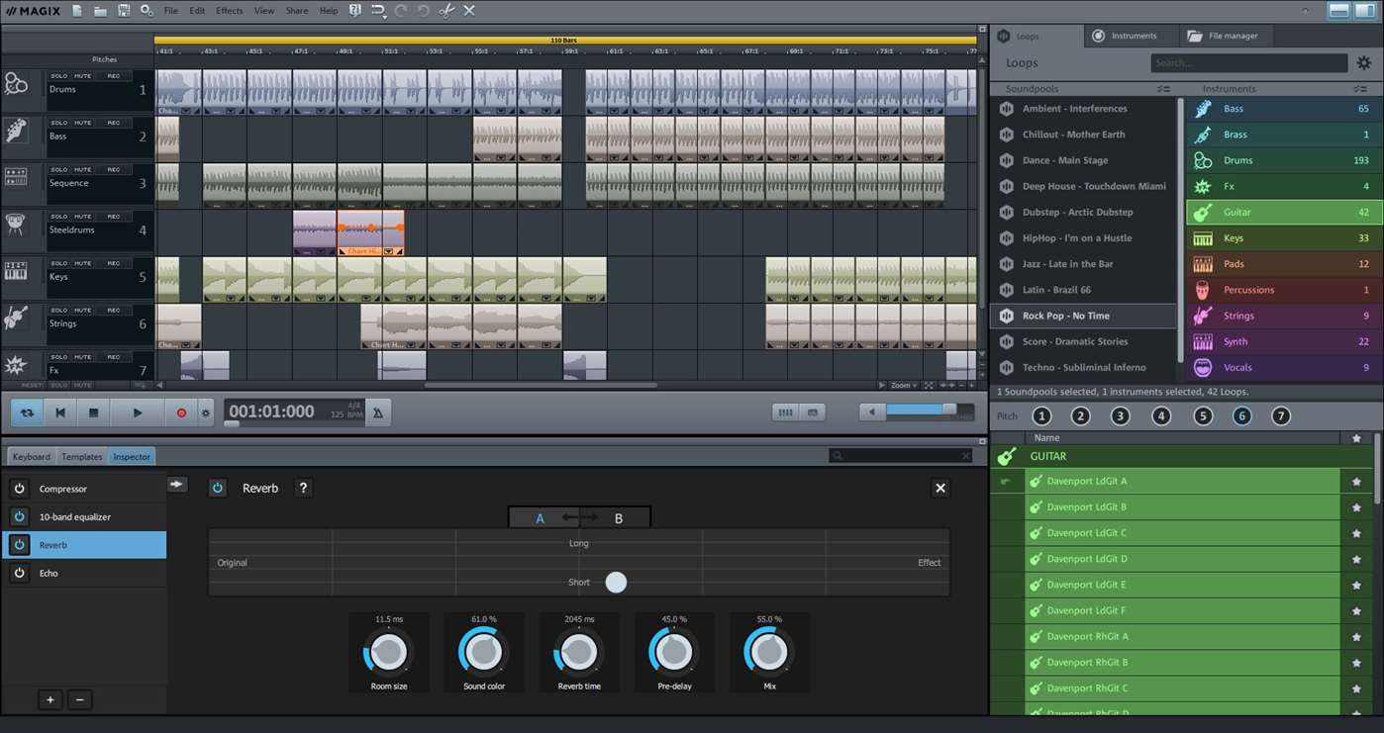The width and height of the screenshot is (1384, 733).
Task: Favorite the Davenport LdGit A loop star
Action: (1355, 480)
